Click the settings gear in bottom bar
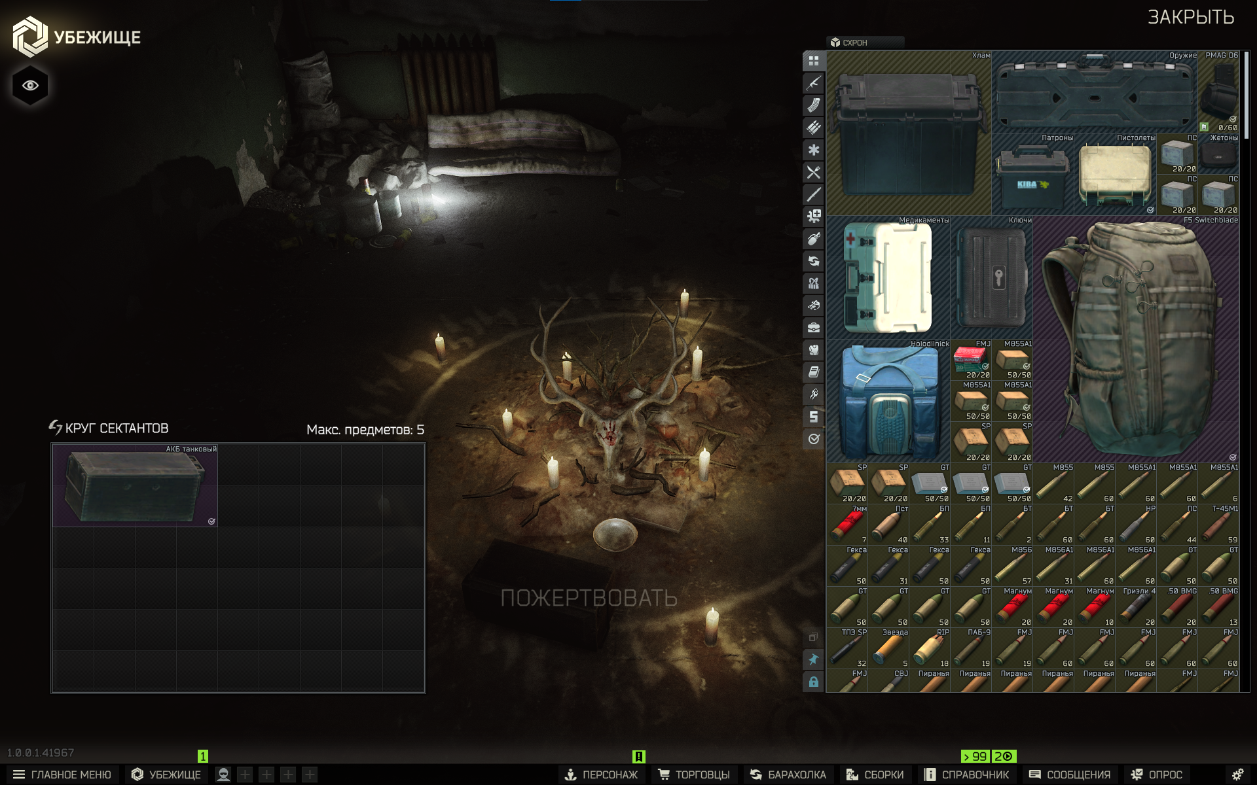The width and height of the screenshot is (1257, 785). tap(1237, 775)
